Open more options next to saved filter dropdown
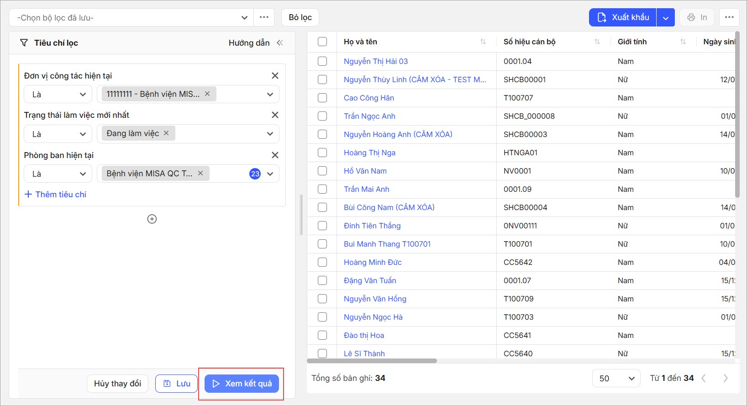 [264, 17]
